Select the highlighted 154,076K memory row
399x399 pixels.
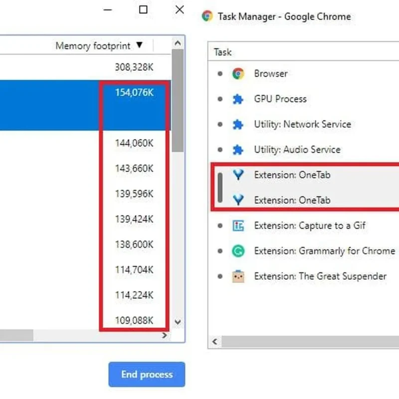(85, 105)
